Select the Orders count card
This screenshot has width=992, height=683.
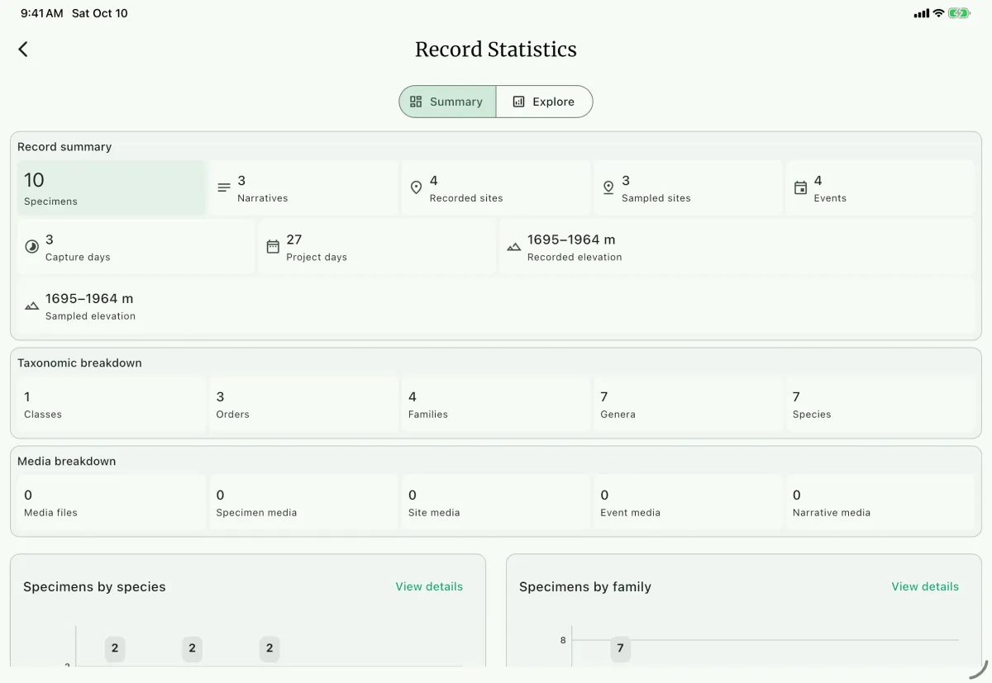pos(303,405)
